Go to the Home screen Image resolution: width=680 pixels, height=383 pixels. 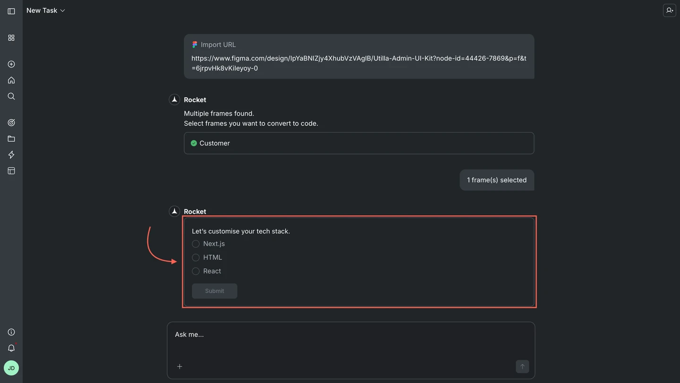click(x=11, y=80)
